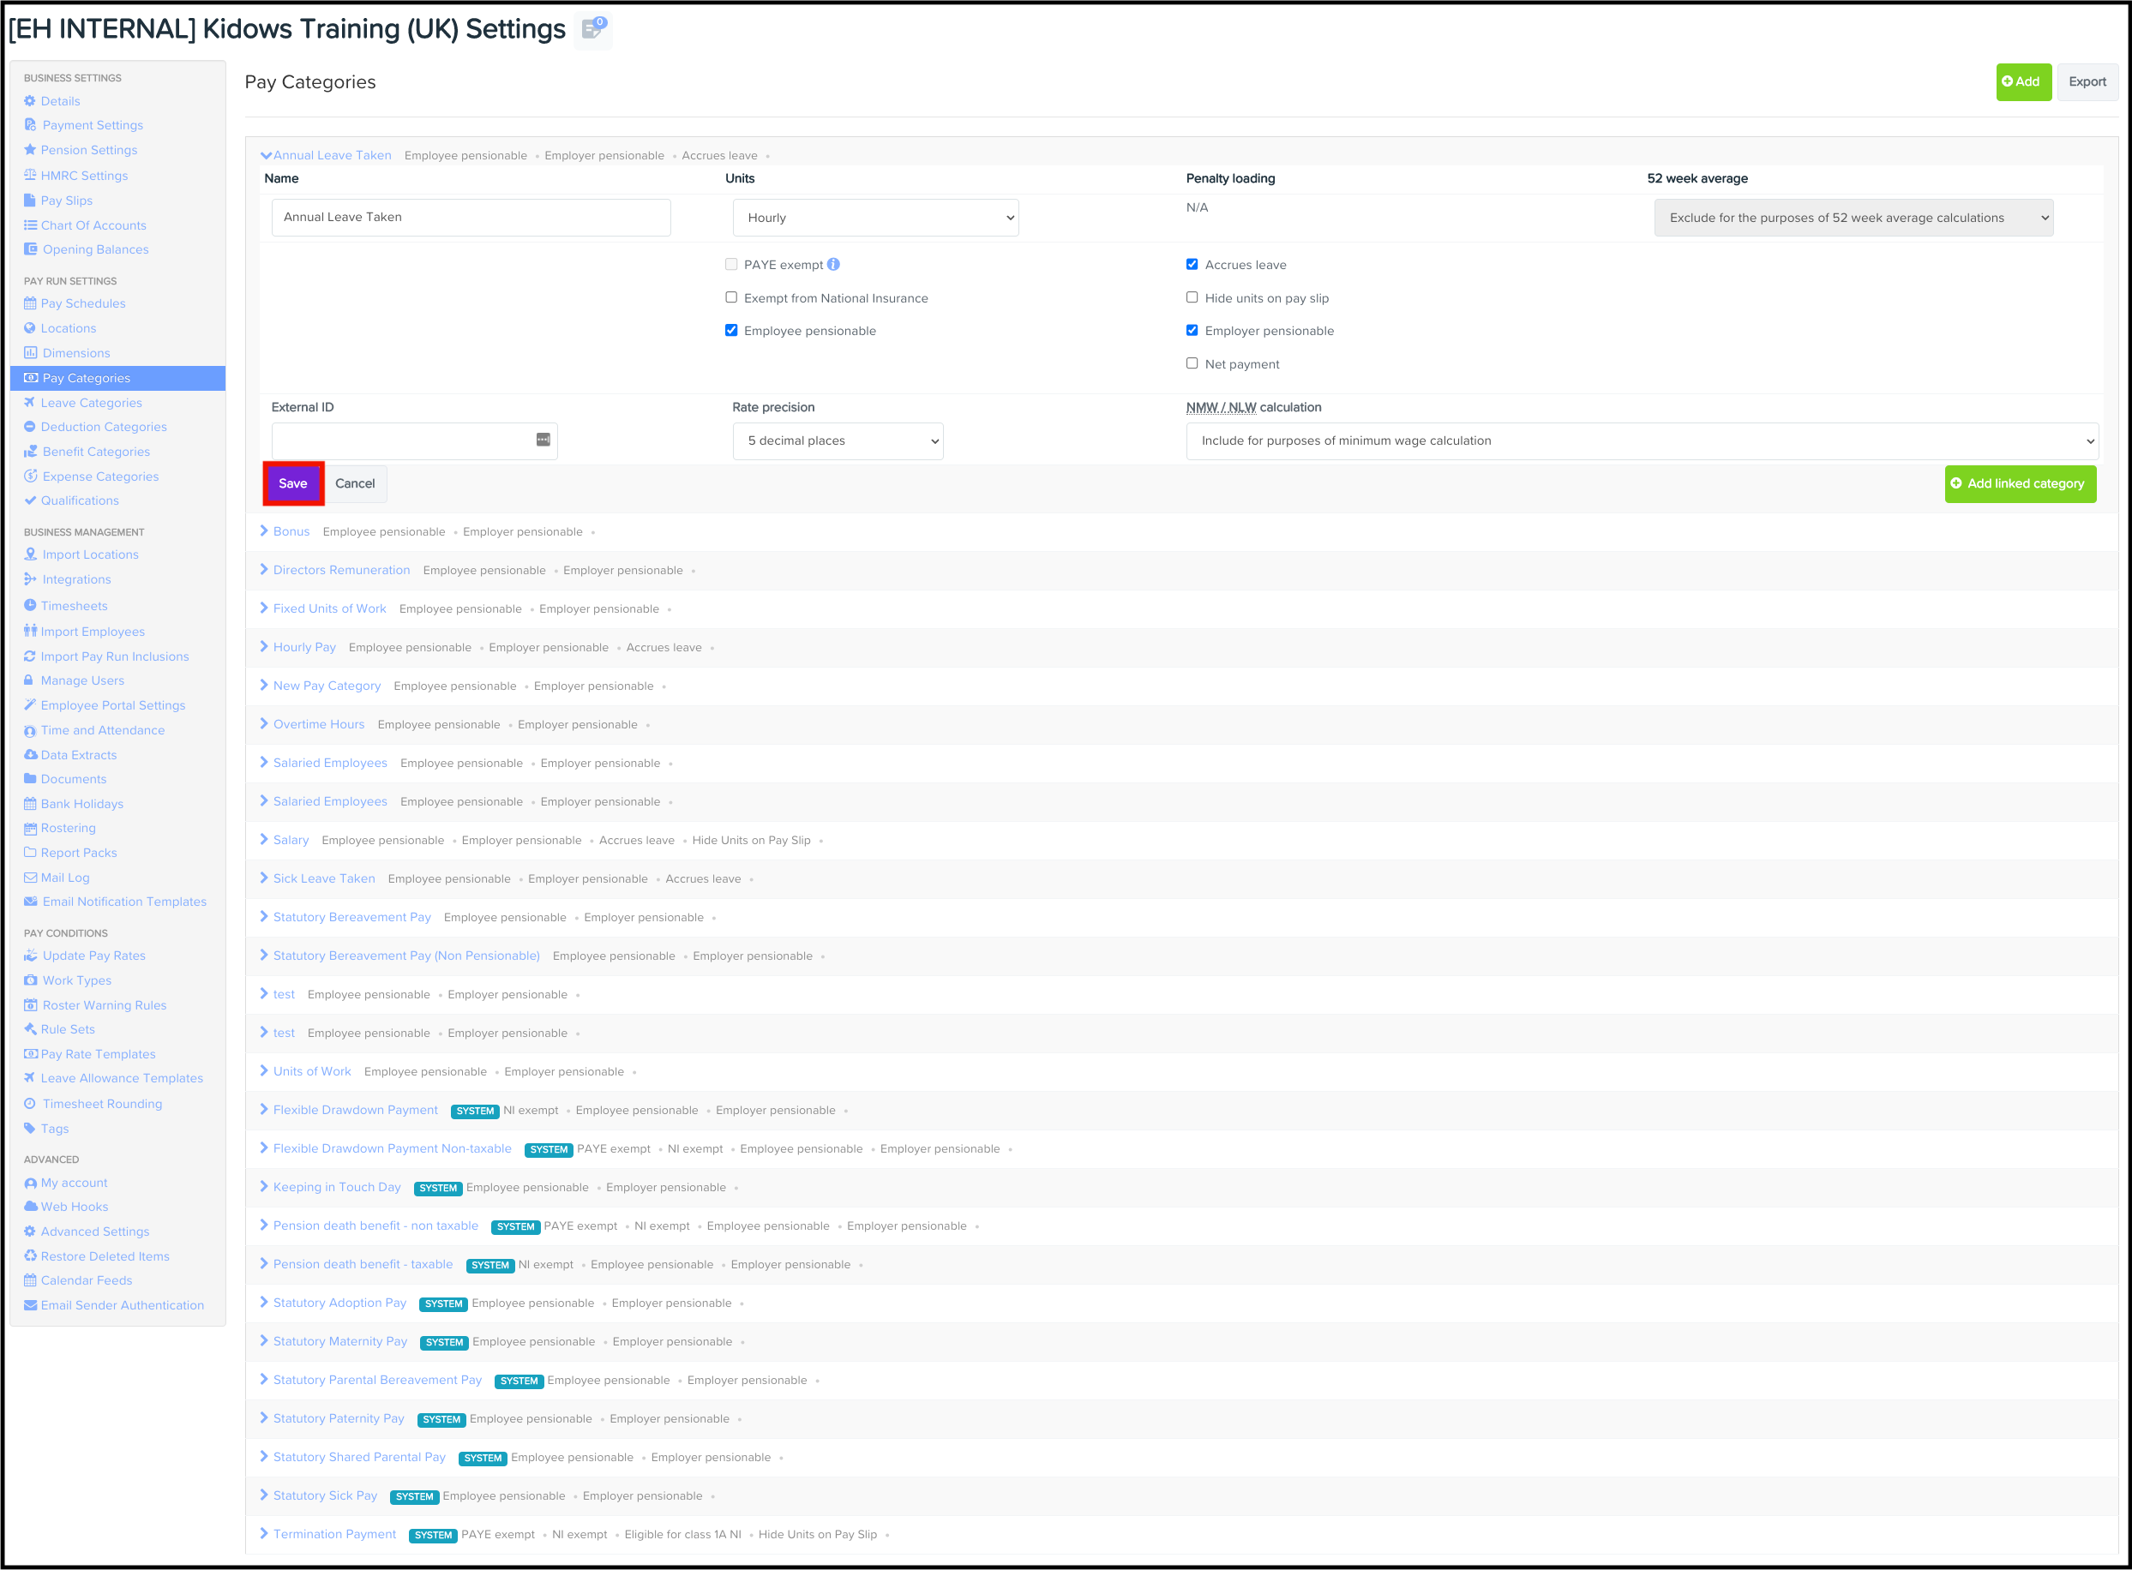Image resolution: width=2132 pixels, height=1570 pixels.
Task: Open Payment Settings in the sidebar
Action: click(x=93, y=124)
